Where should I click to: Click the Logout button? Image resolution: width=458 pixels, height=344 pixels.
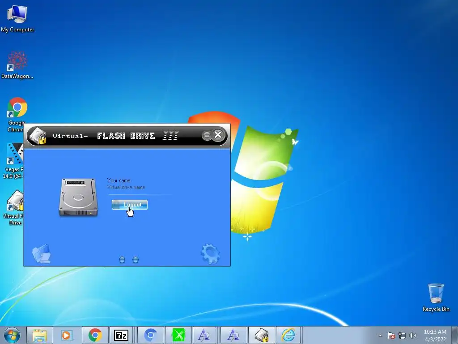tap(129, 205)
